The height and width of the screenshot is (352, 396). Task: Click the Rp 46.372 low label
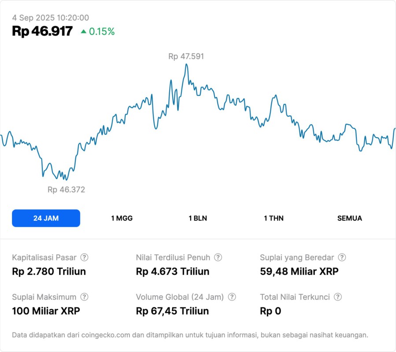66,190
